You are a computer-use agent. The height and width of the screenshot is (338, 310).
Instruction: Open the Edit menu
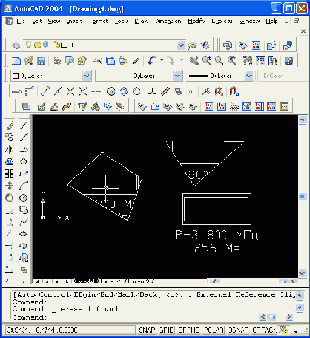37,21
